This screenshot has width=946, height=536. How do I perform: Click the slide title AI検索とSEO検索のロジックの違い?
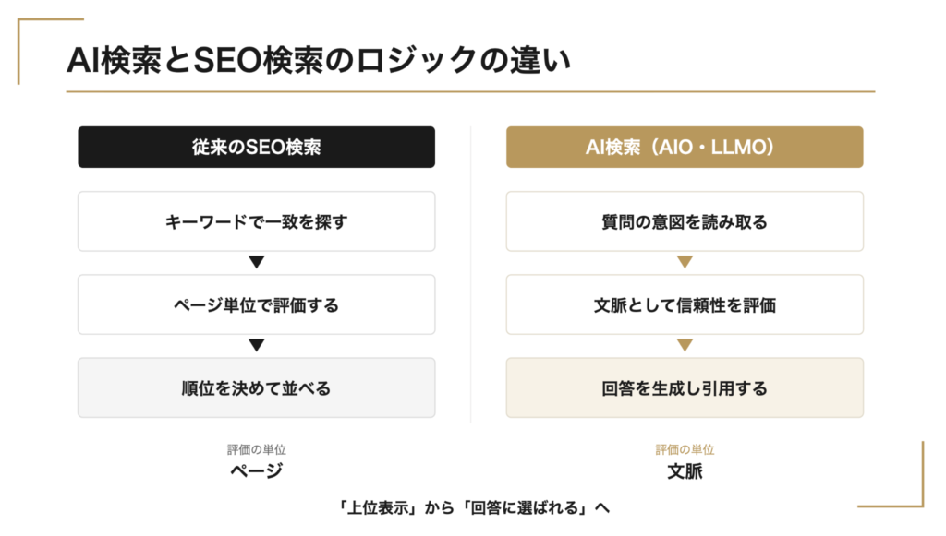(x=319, y=60)
